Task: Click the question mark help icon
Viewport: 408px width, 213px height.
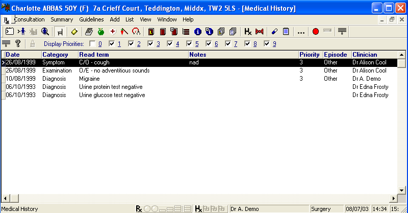Action: click(x=18, y=44)
